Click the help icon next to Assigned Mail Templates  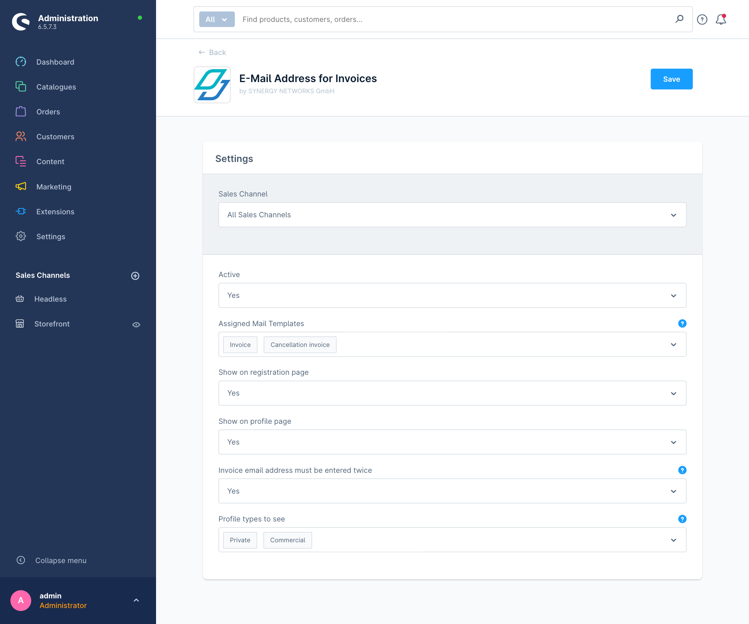[x=682, y=324]
